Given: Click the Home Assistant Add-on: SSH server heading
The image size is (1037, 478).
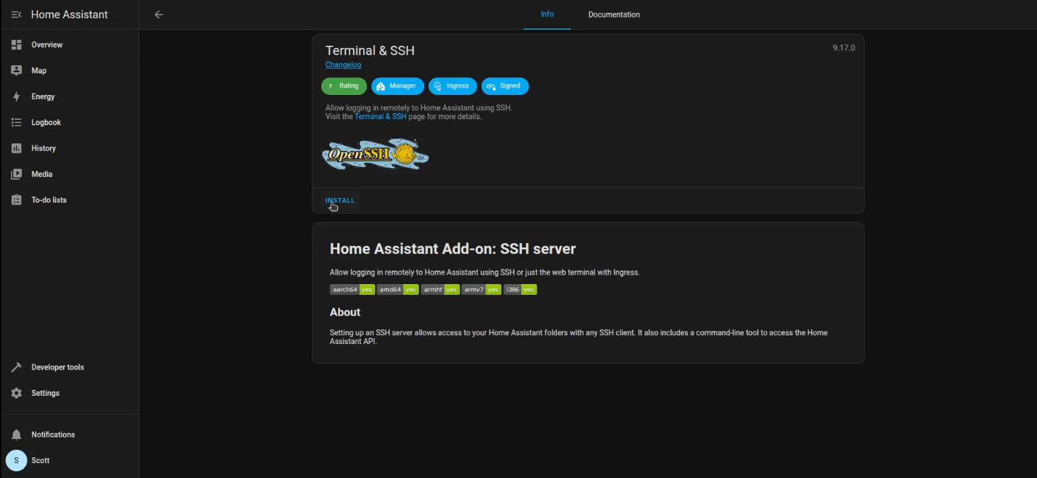Looking at the screenshot, I should (453, 249).
